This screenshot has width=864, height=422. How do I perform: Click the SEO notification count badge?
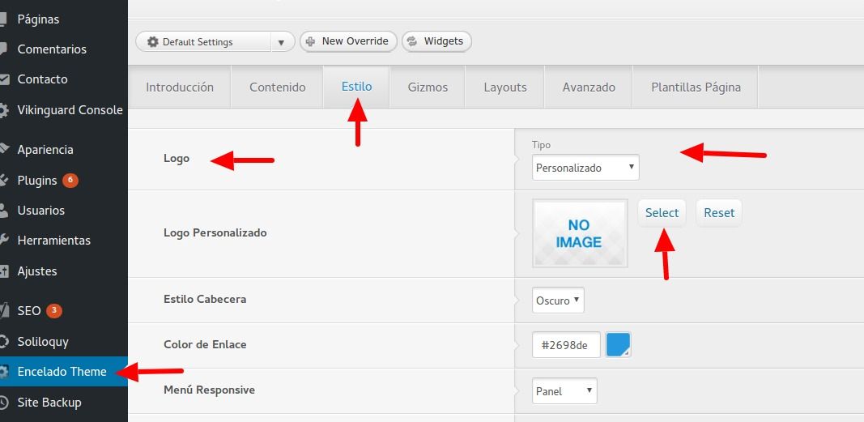pyautogui.click(x=54, y=311)
